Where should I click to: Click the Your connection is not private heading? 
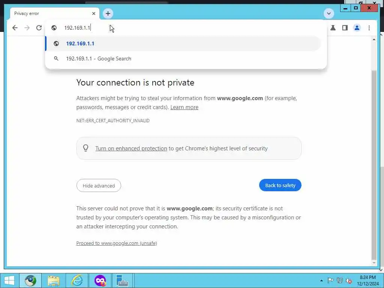pyautogui.click(x=135, y=82)
